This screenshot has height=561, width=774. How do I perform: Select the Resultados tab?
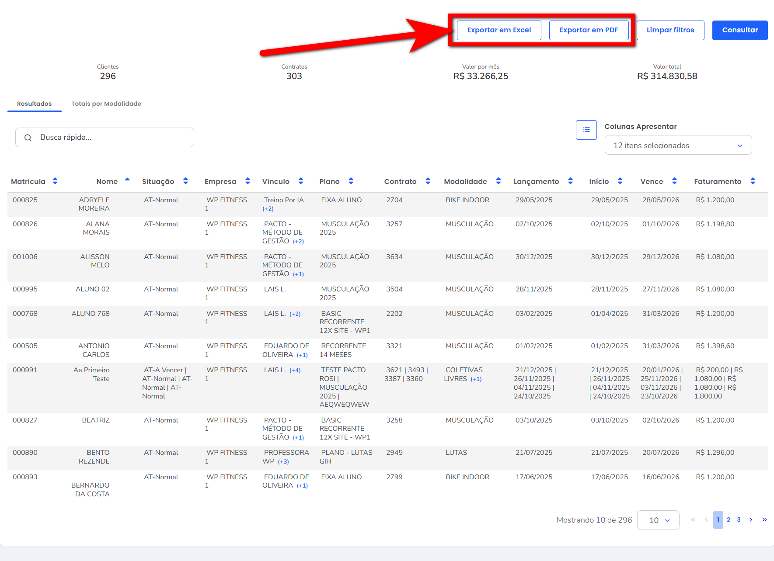pyautogui.click(x=35, y=104)
